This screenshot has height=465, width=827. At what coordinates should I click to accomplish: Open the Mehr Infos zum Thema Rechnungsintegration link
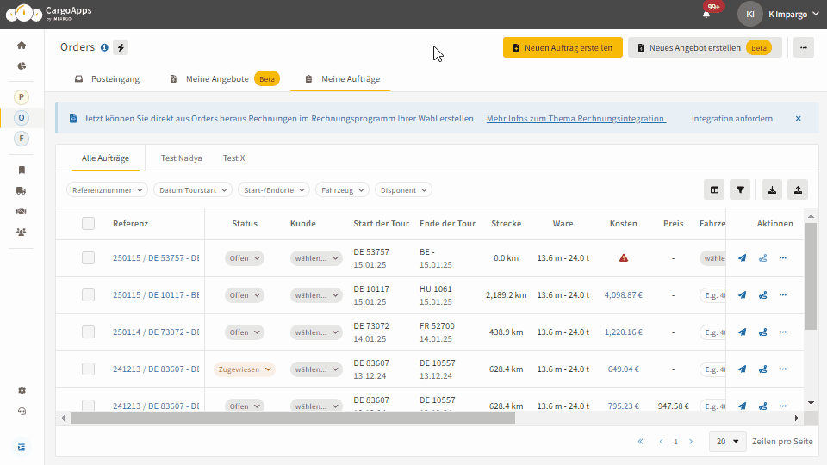(x=575, y=119)
